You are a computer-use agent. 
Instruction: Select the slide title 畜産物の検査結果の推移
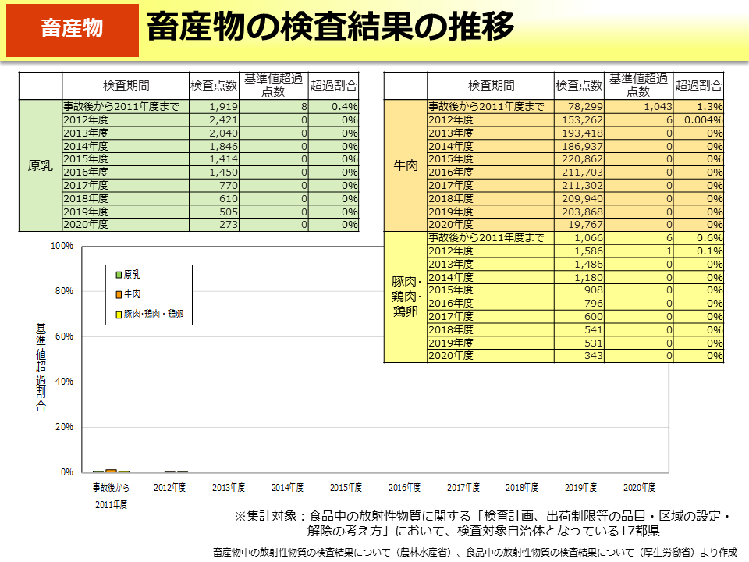coord(330,28)
